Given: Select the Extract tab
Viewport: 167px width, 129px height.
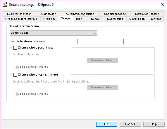Looking at the screenshot, I should (156, 19).
